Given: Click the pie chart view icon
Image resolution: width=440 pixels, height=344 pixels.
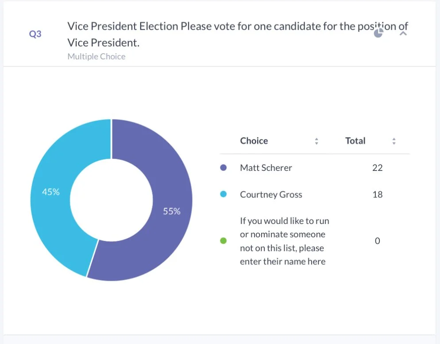Looking at the screenshot, I should [378, 33].
